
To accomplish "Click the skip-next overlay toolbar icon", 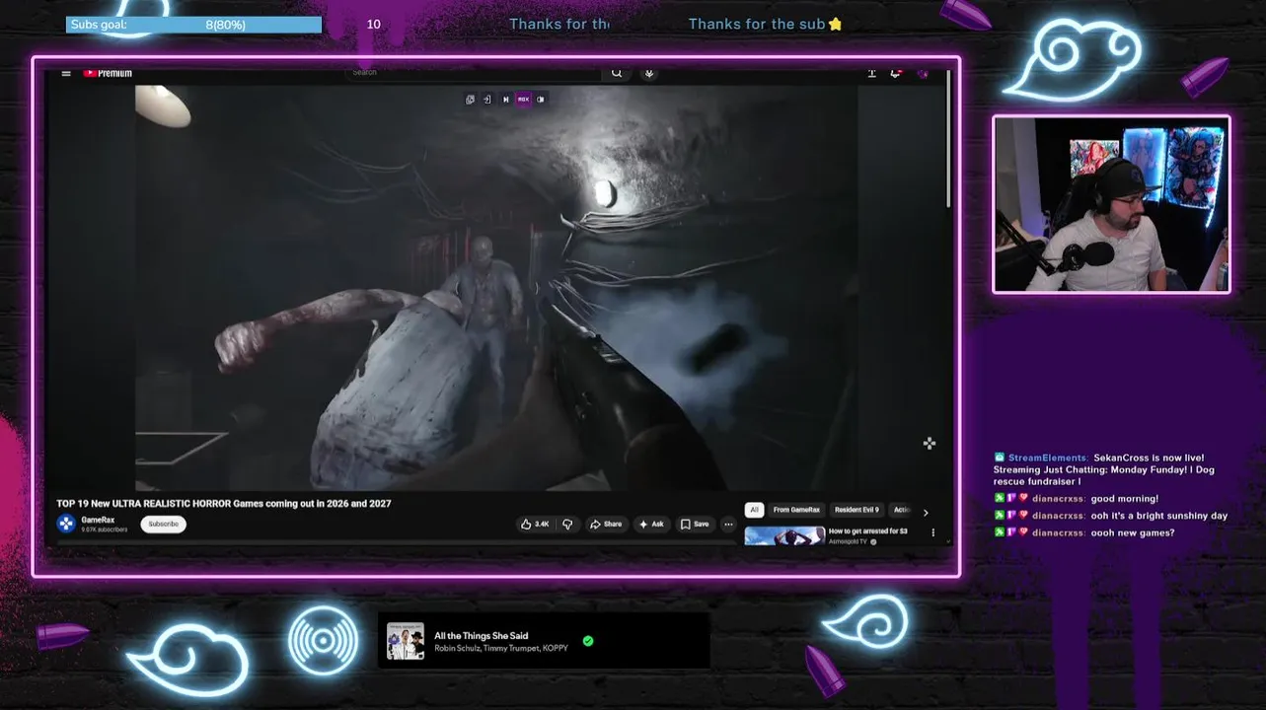I will [505, 99].
